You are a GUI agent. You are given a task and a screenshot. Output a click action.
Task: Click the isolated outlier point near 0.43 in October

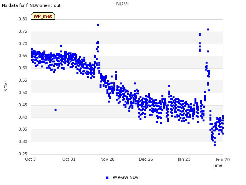pos(55,110)
